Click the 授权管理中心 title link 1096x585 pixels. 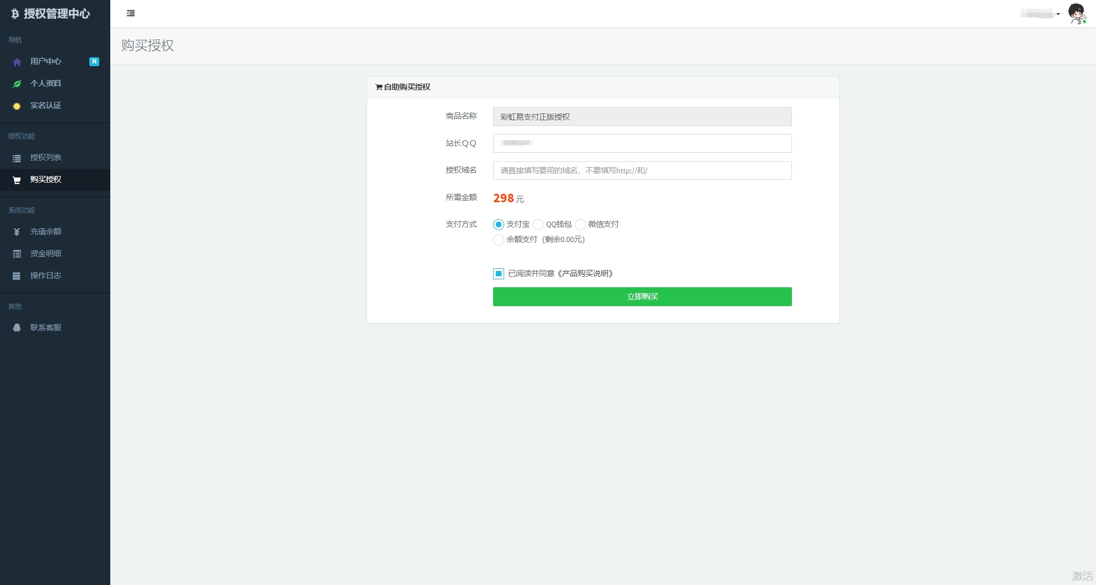57,14
